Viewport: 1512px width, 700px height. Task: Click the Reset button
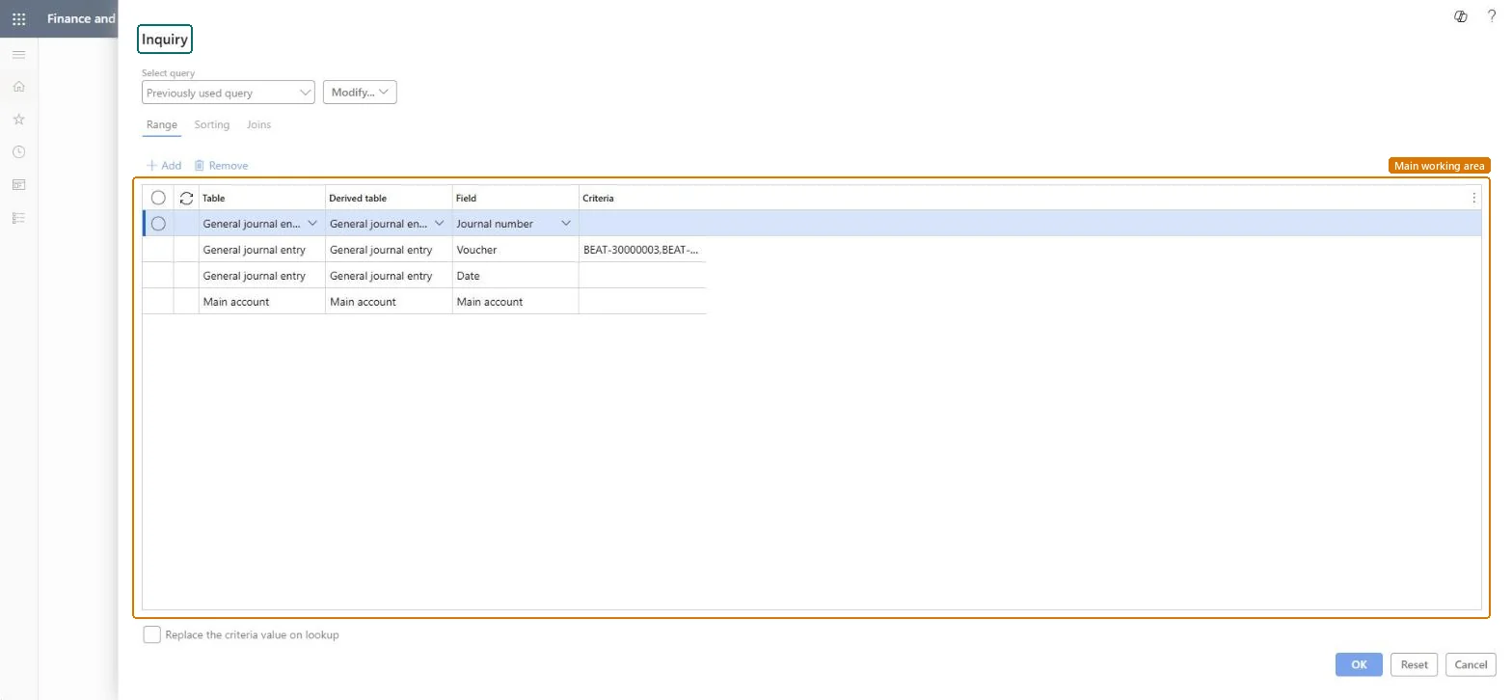1414,664
